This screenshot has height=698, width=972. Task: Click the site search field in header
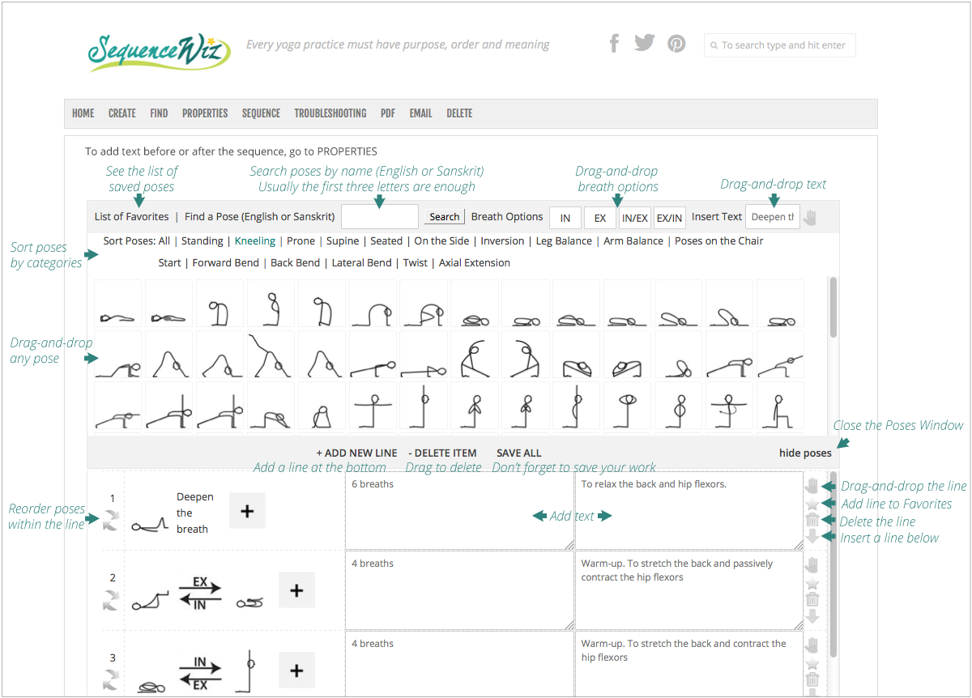[780, 45]
